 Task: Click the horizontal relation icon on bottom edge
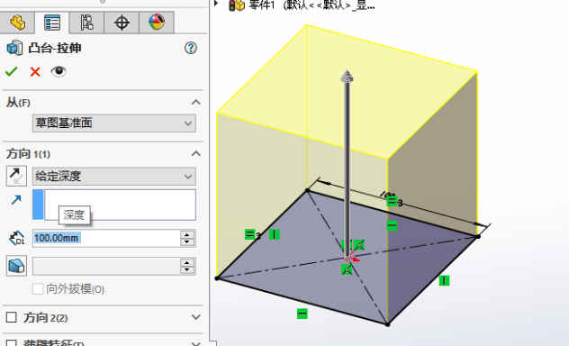click(303, 314)
